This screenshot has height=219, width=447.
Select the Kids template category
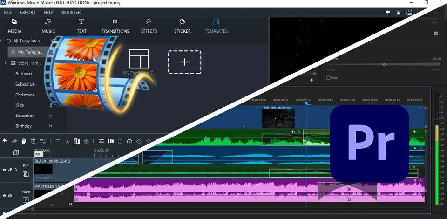click(20, 105)
